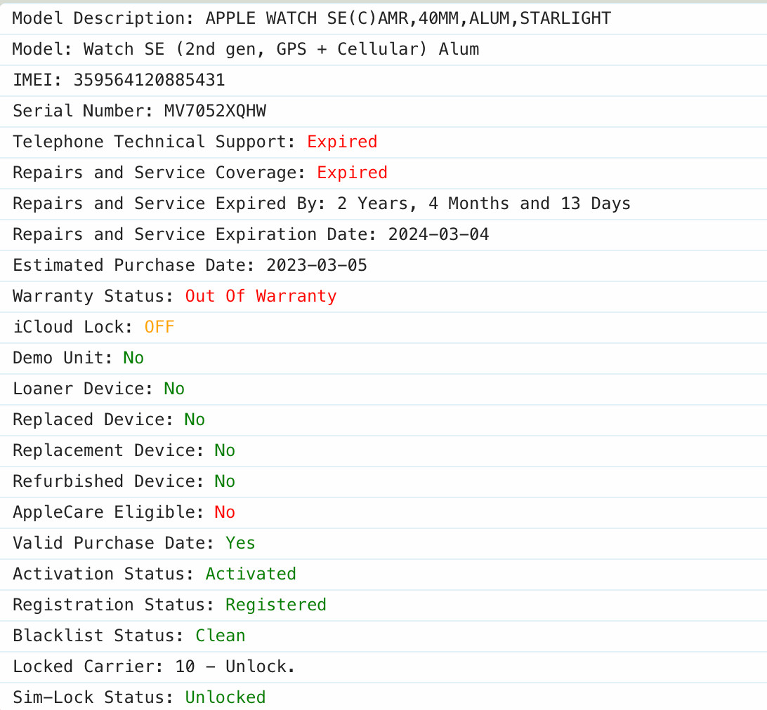
Task: Click the IMEI label
Action: point(37,80)
